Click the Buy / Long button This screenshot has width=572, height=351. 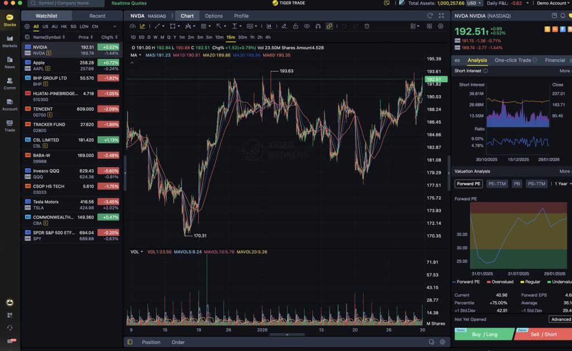coord(484,334)
